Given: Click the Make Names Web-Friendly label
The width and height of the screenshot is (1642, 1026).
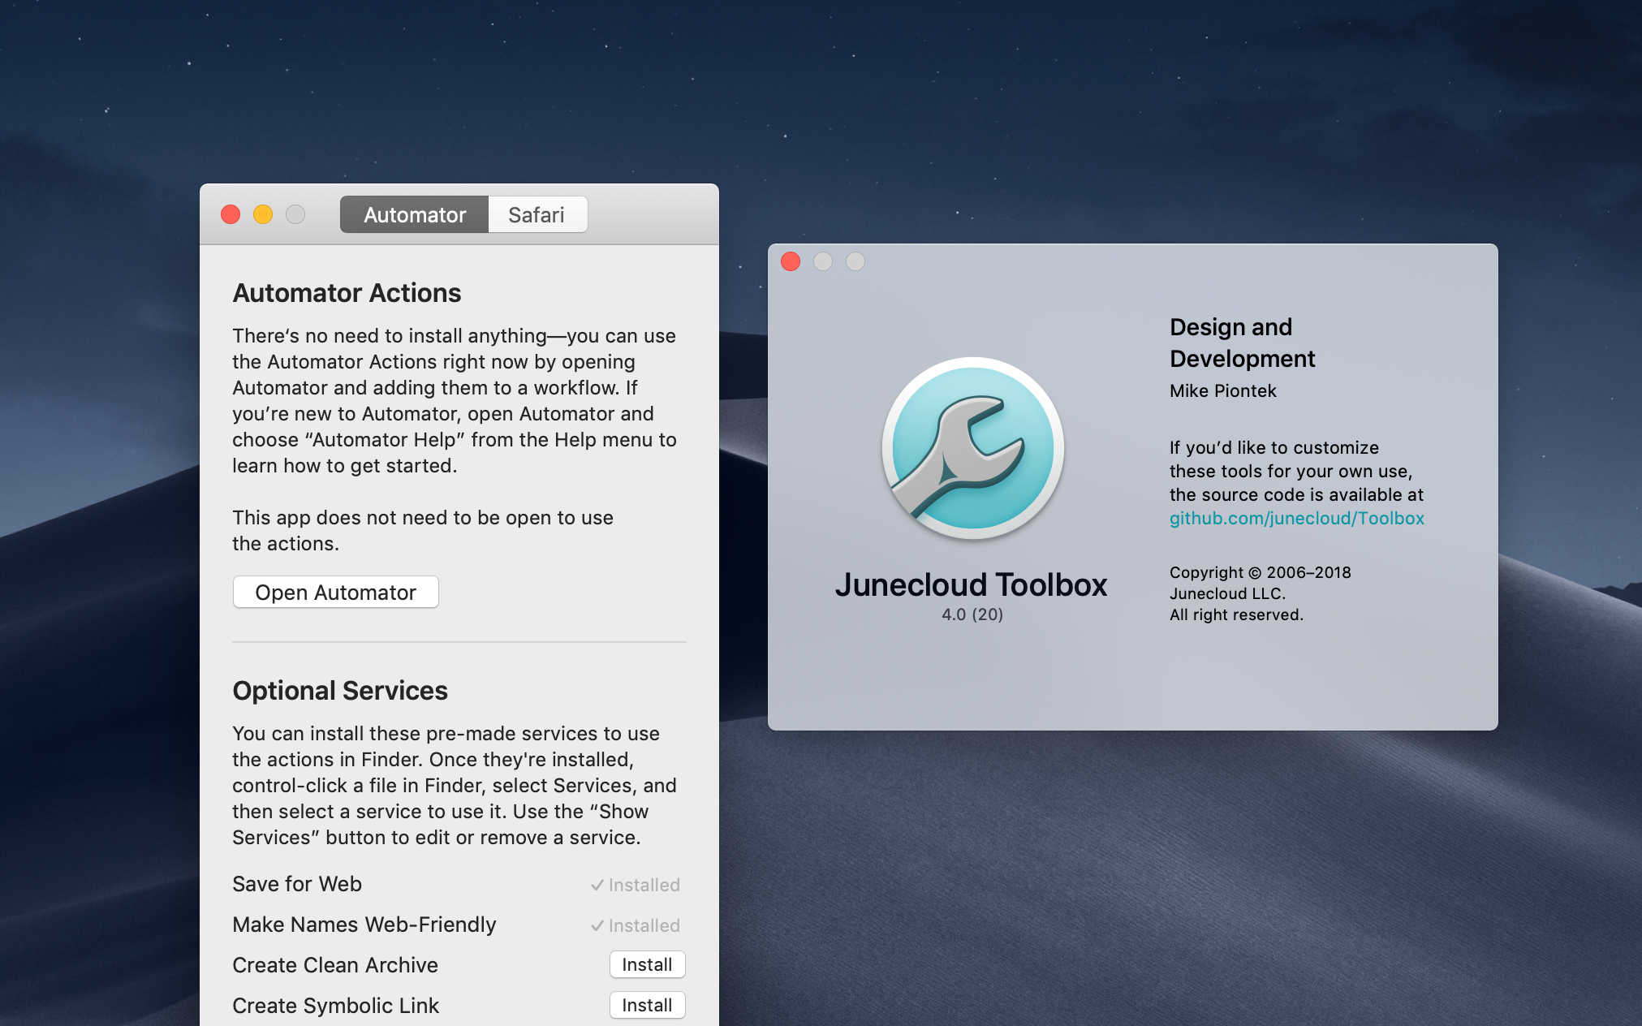Looking at the screenshot, I should pyautogui.click(x=364, y=925).
